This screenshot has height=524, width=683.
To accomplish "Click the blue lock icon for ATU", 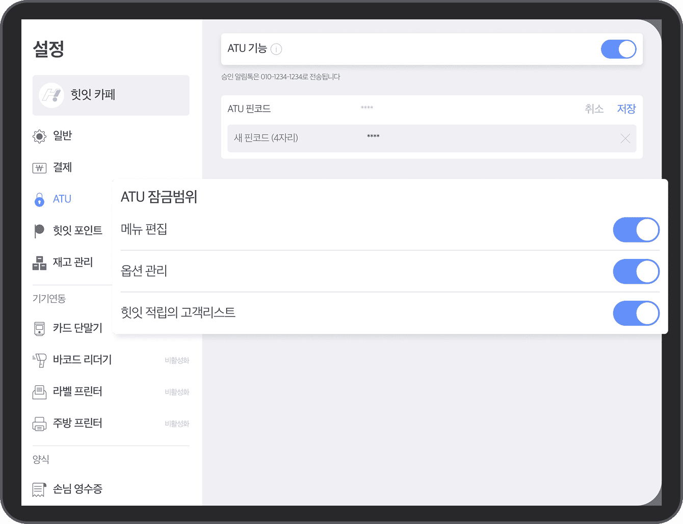I will [x=39, y=199].
